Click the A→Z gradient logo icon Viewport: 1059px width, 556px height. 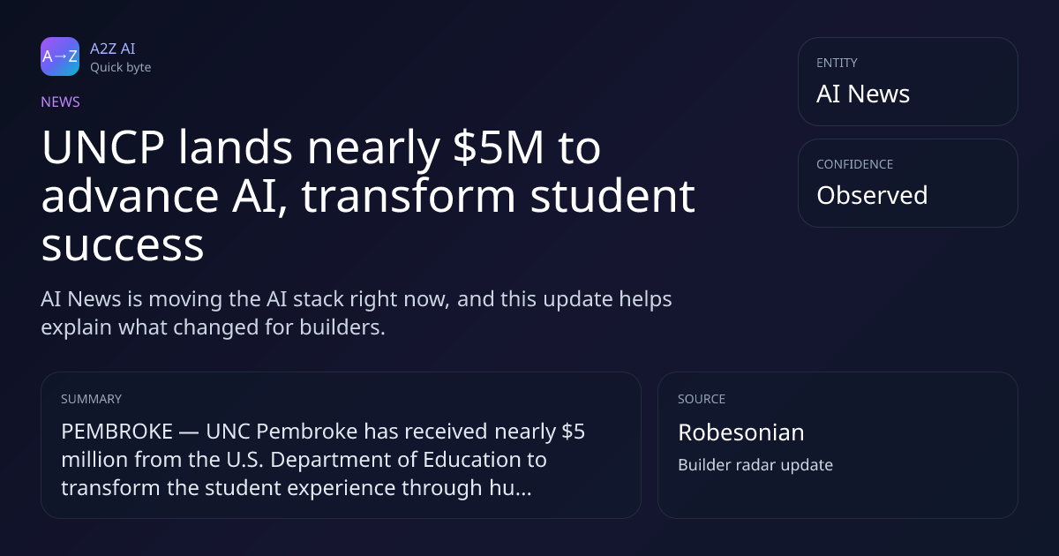tap(60, 56)
